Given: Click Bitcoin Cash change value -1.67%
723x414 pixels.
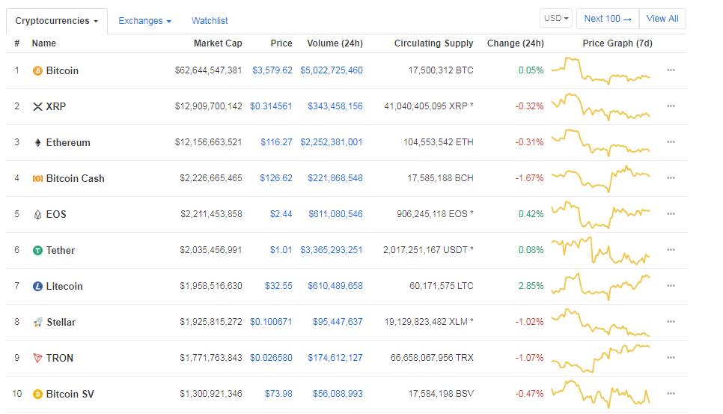Looking at the screenshot, I should coord(529,178).
